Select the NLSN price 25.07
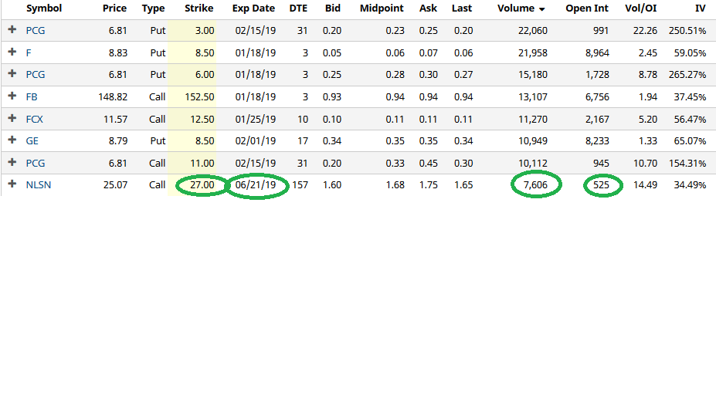This screenshot has width=716, height=402. [x=116, y=185]
